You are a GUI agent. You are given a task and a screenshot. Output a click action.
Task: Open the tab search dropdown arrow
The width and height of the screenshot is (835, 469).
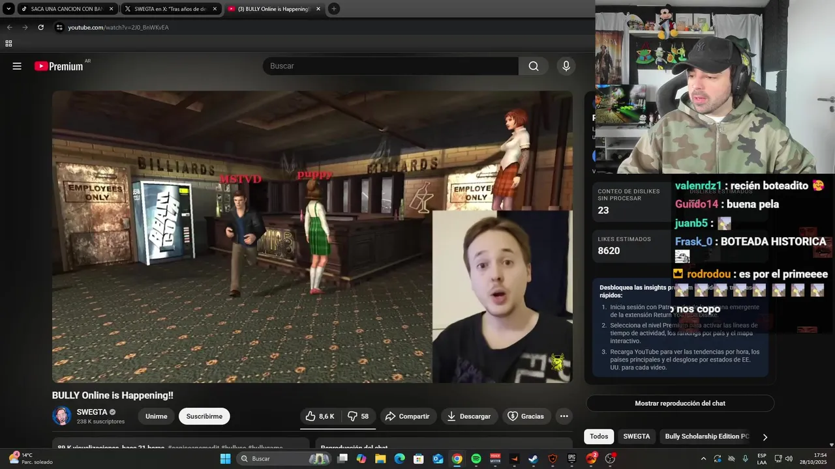tap(8, 8)
